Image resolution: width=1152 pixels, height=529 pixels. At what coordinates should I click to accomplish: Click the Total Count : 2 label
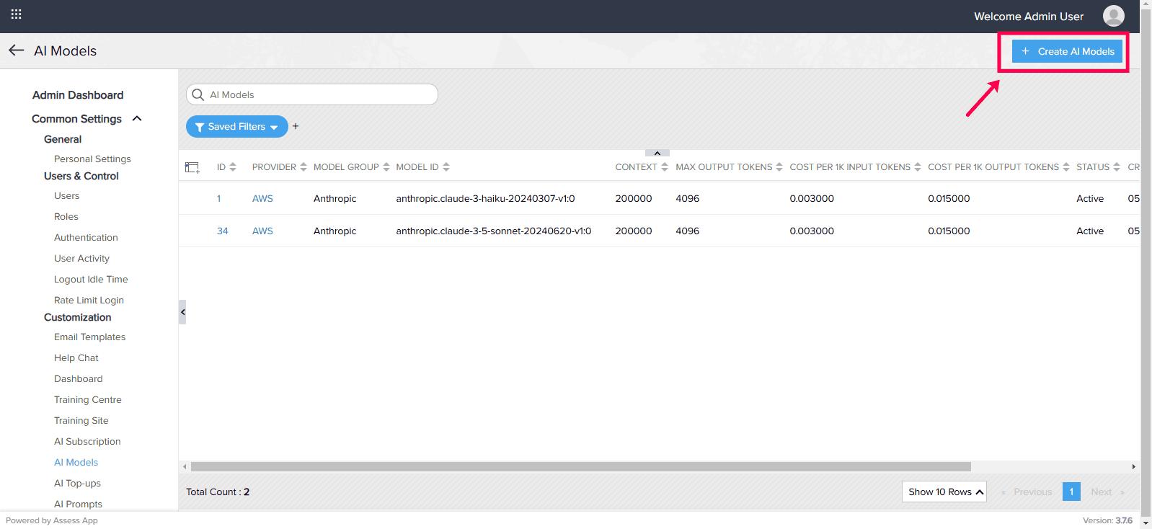tap(218, 492)
